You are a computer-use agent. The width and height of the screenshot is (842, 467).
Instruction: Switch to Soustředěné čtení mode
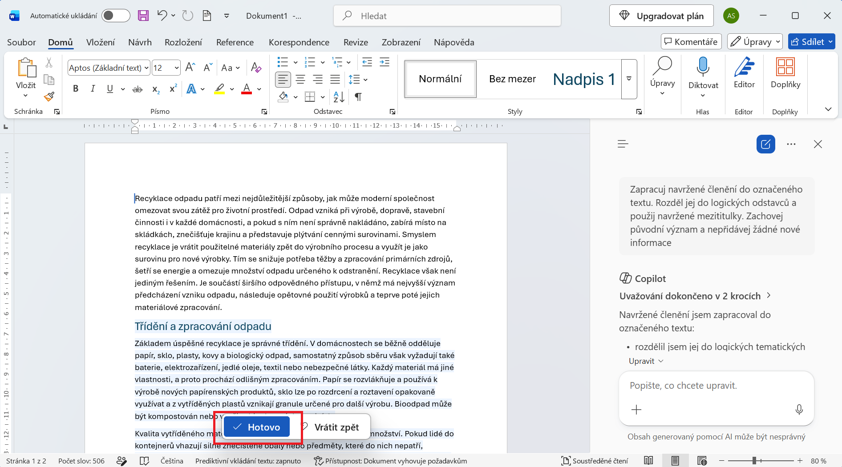click(595, 461)
